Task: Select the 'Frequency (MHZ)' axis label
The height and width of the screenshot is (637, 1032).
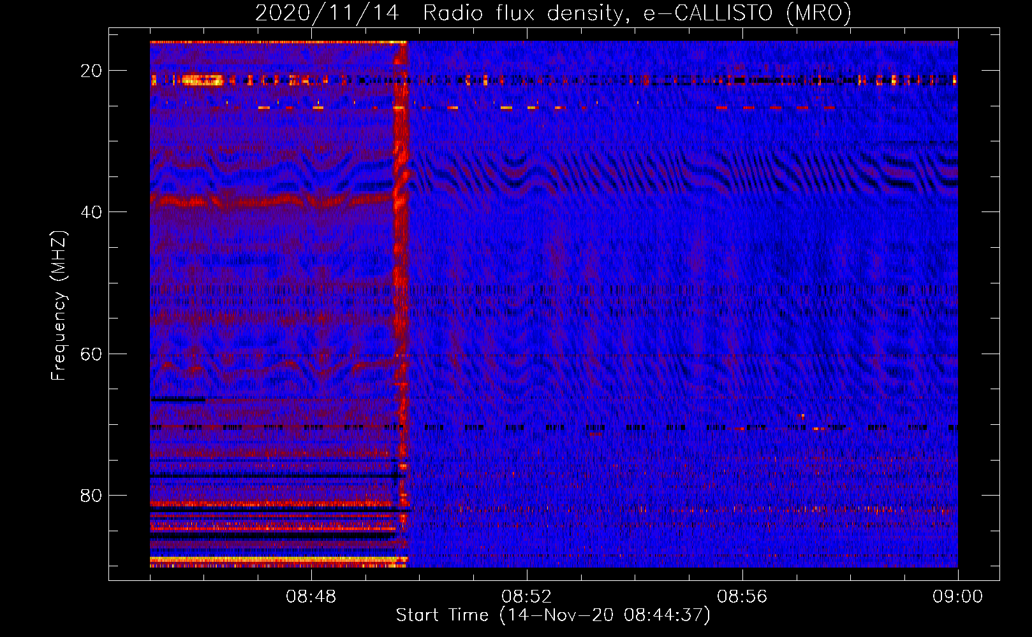Action: (59, 306)
